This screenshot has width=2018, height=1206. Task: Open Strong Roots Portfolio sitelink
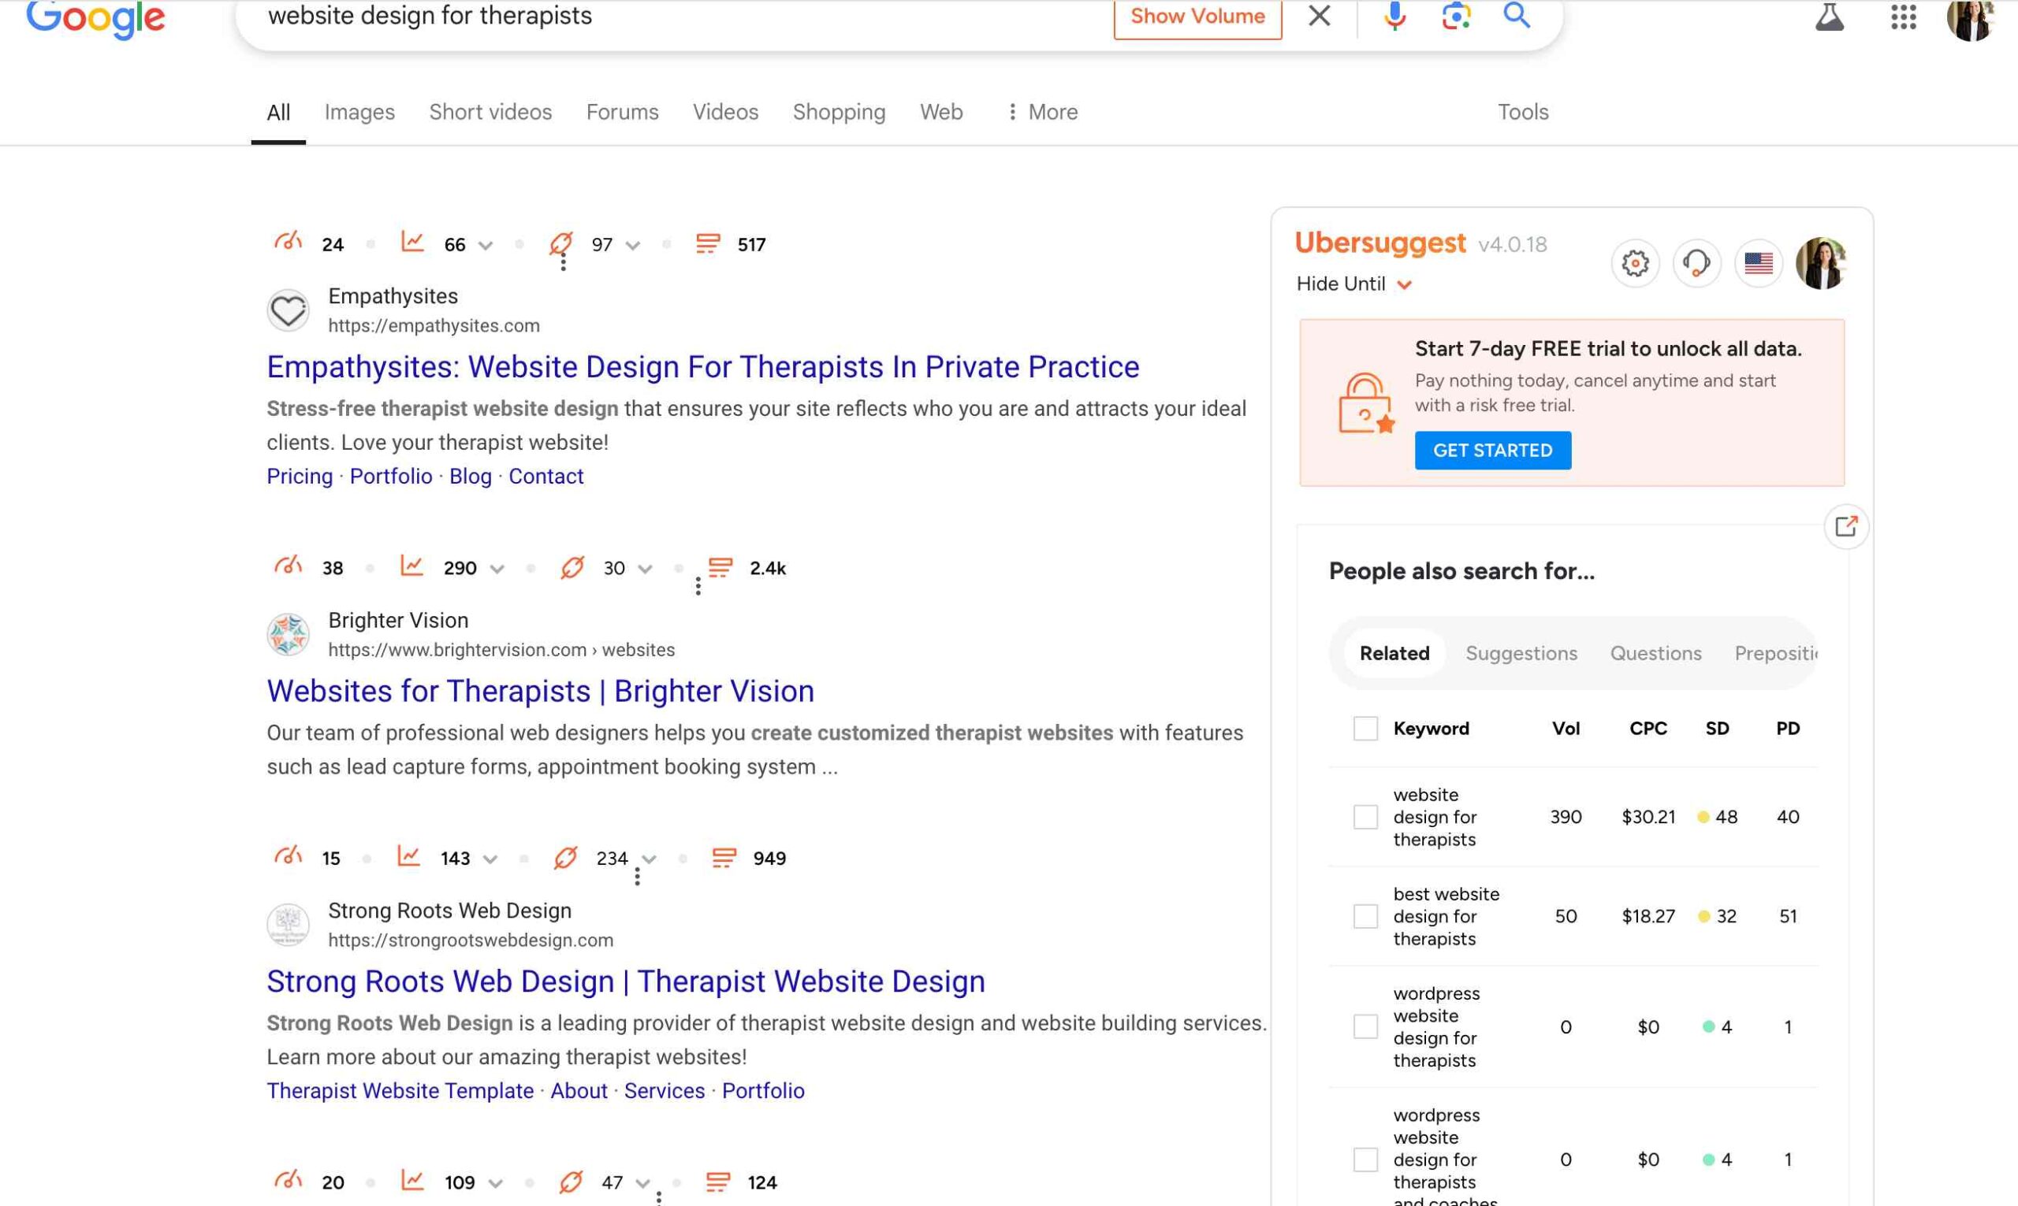762,1091
